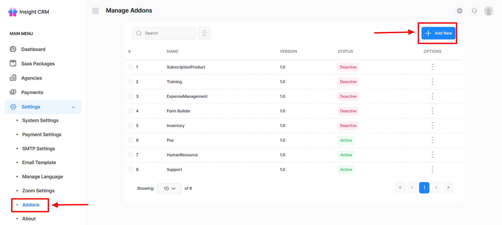Click the hamburger menu icon to collapse sidebar

(x=95, y=11)
